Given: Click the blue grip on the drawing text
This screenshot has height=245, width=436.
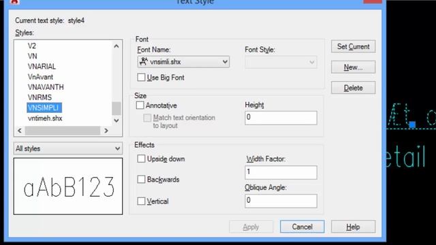Looking at the screenshot, I should click(x=412, y=125).
